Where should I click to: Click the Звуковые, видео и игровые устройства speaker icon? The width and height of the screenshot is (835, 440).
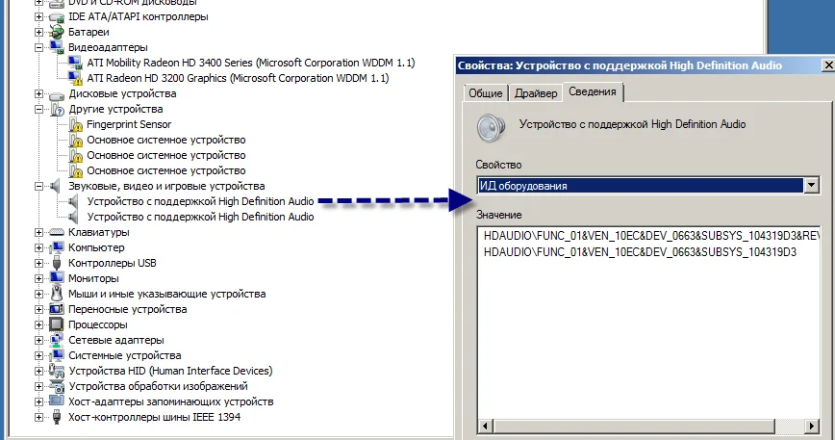tap(56, 186)
